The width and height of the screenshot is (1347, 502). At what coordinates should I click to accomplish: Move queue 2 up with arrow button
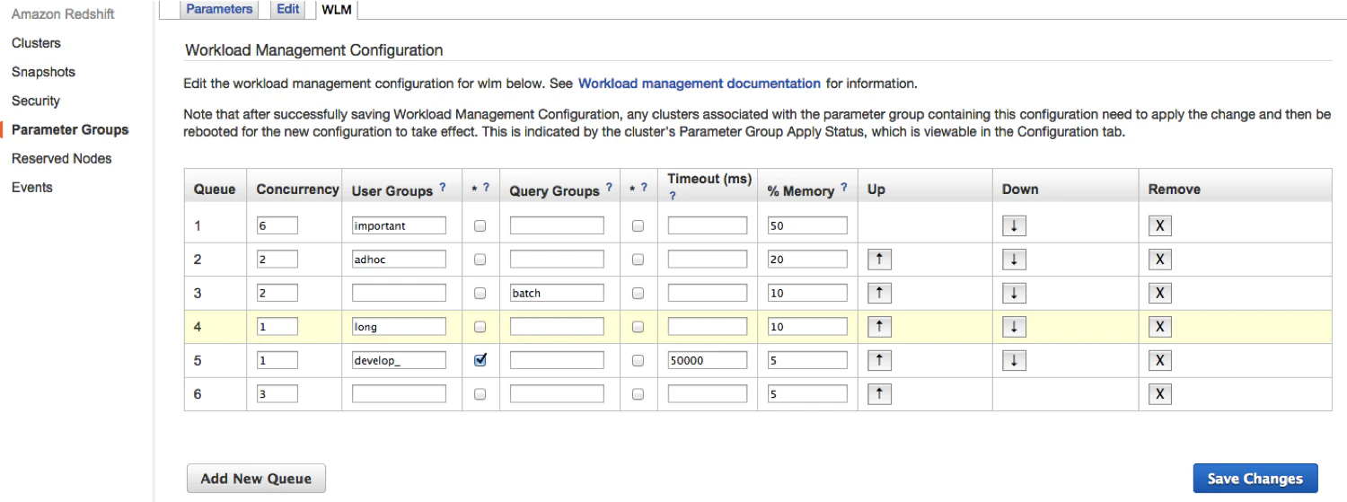(x=879, y=260)
